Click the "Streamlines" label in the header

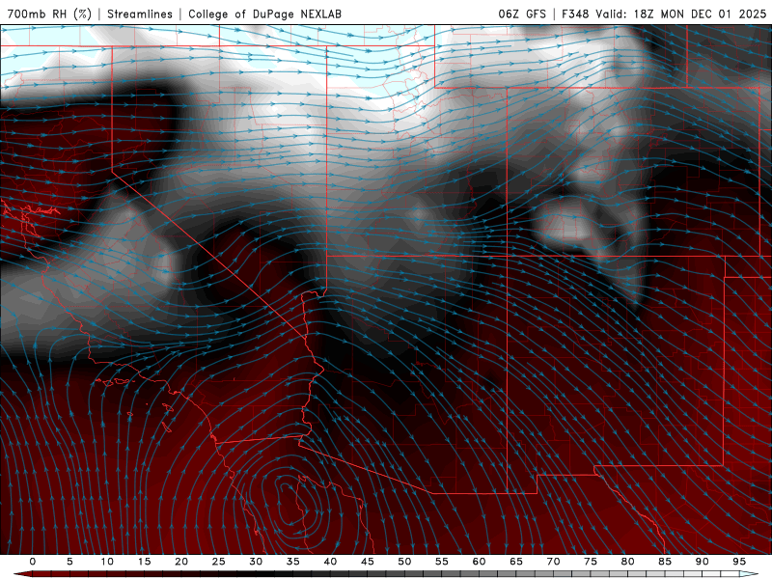point(140,14)
